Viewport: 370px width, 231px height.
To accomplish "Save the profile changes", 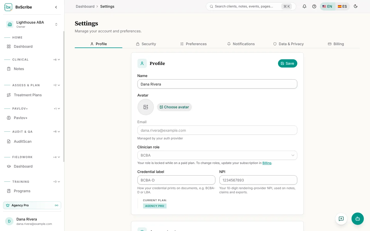I will [288, 63].
